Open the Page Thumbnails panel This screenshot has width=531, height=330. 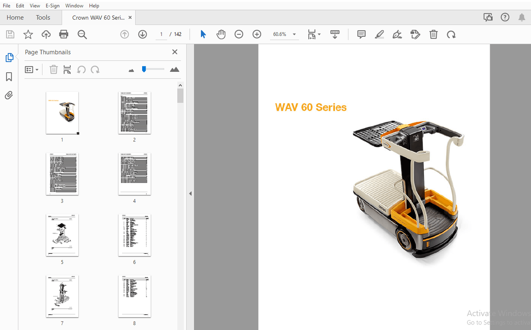[x=9, y=57]
